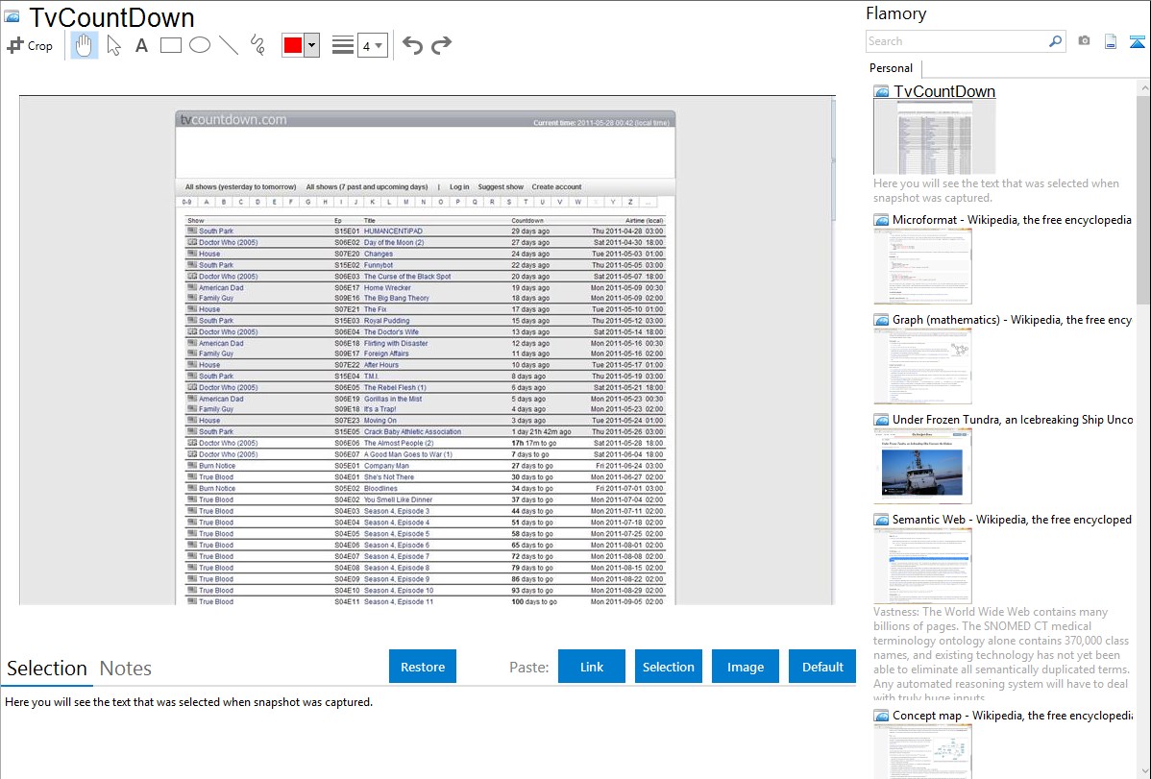Viewport: 1151px width, 779px height.
Task: Click 'You Smell Like Dinner' episode title
Action: (x=398, y=500)
